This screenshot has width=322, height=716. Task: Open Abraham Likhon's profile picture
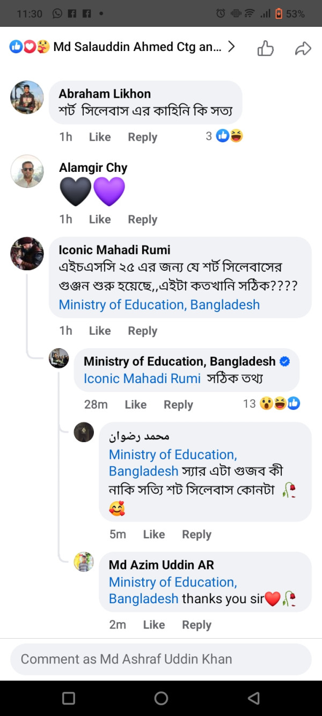[27, 97]
